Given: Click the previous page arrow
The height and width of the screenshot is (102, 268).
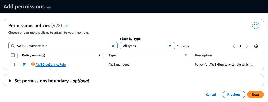Looking at the screenshot, I should tap(234, 46).
